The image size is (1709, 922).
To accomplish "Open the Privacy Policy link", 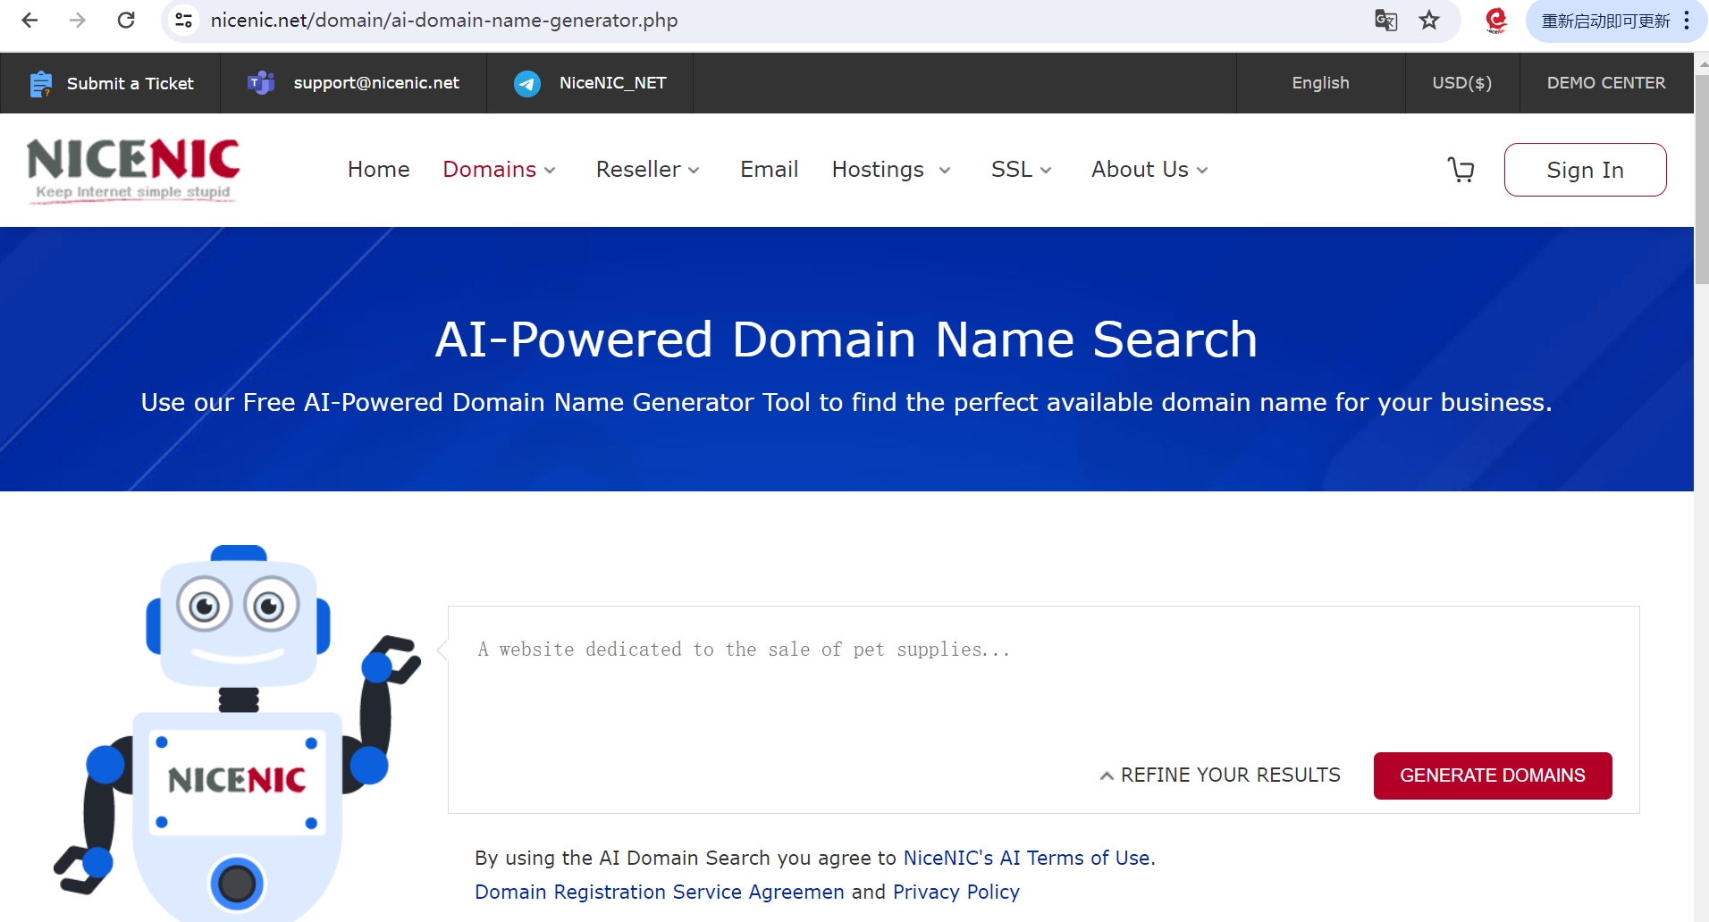I will [x=956, y=891].
